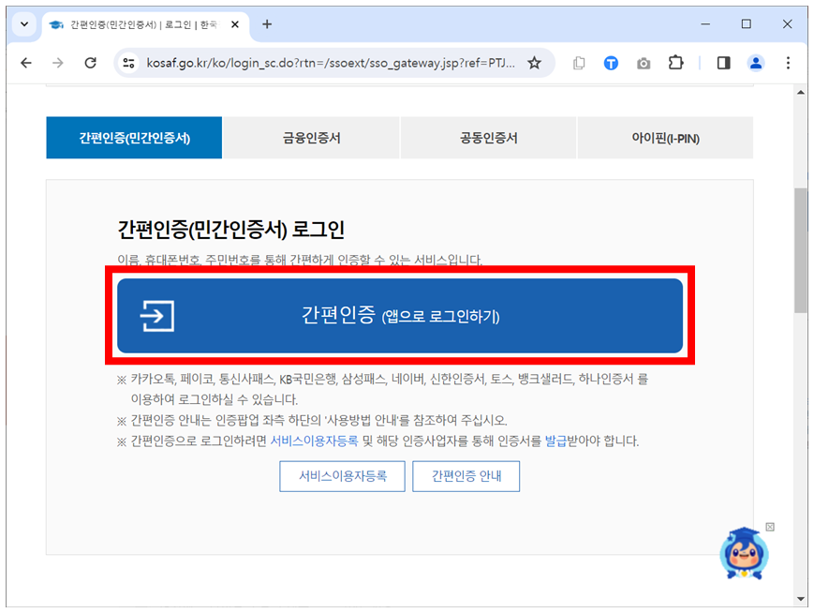Click the vertical scrollbar thumb
The height and width of the screenshot is (613, 814).
801,250
